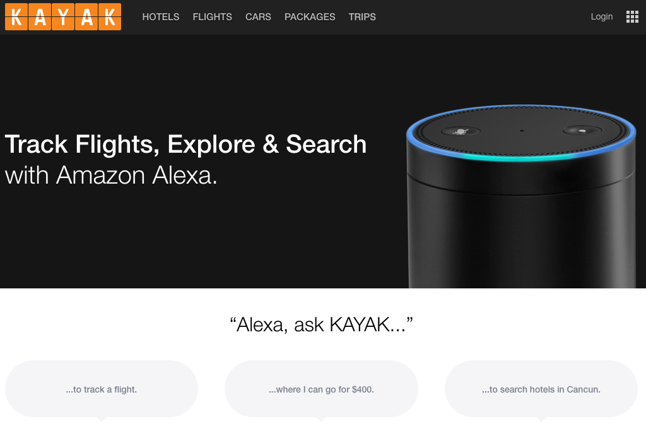The width and height of the screenshot is (646, 431).
Task: Go to the FLIGHTS section
Action: tap(212, 17)
